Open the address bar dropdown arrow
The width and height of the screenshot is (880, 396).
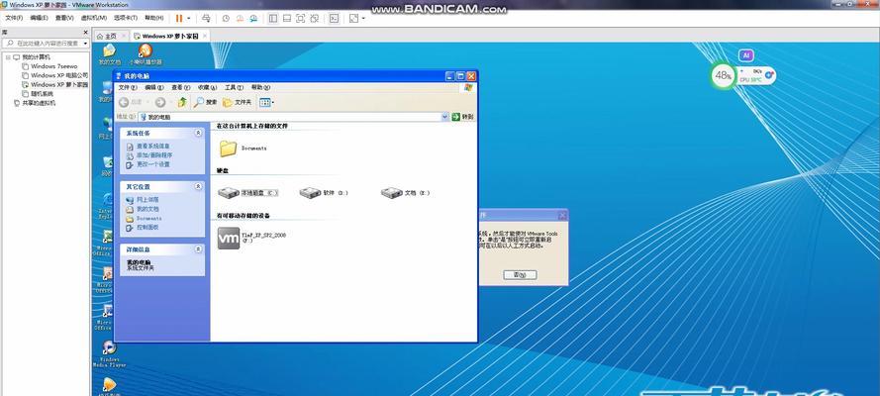coord(445,117)
